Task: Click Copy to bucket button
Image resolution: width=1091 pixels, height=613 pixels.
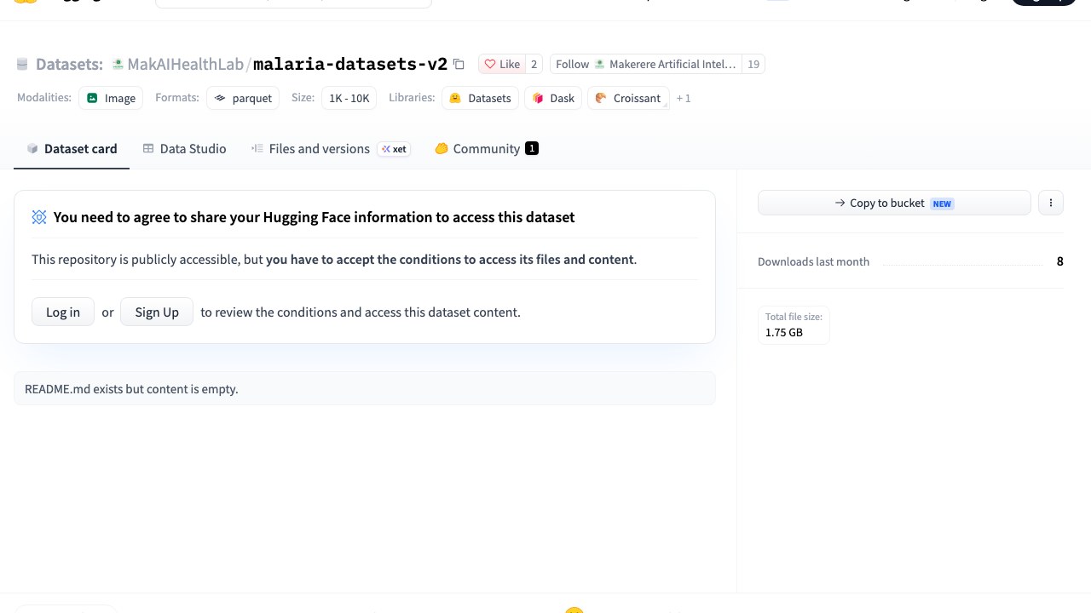Action: pyautogui.click(x=894, y=203)
